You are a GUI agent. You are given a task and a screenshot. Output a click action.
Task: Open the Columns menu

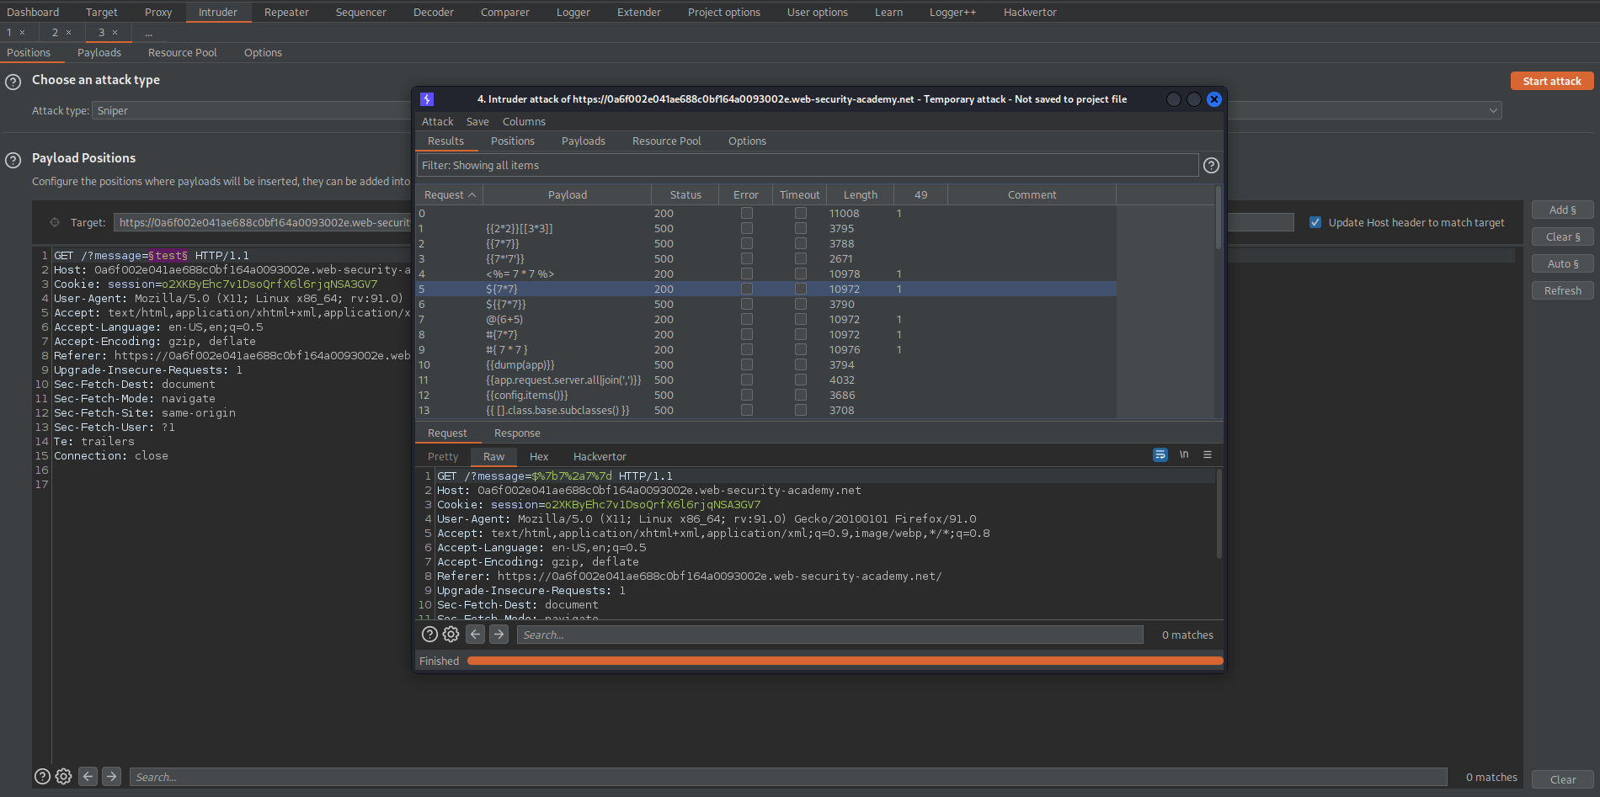(524, 122)
